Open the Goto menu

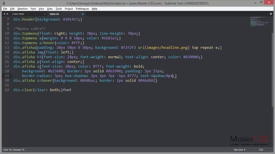pyautogui.click(x=50, y=9)
